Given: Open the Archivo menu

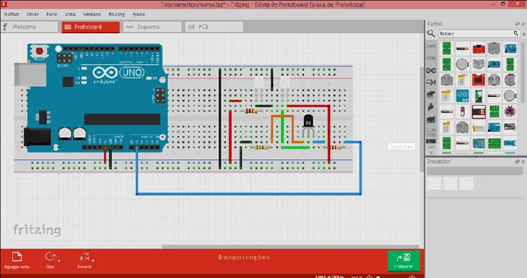Looking at the screenshot, I should tap(11, 14).
